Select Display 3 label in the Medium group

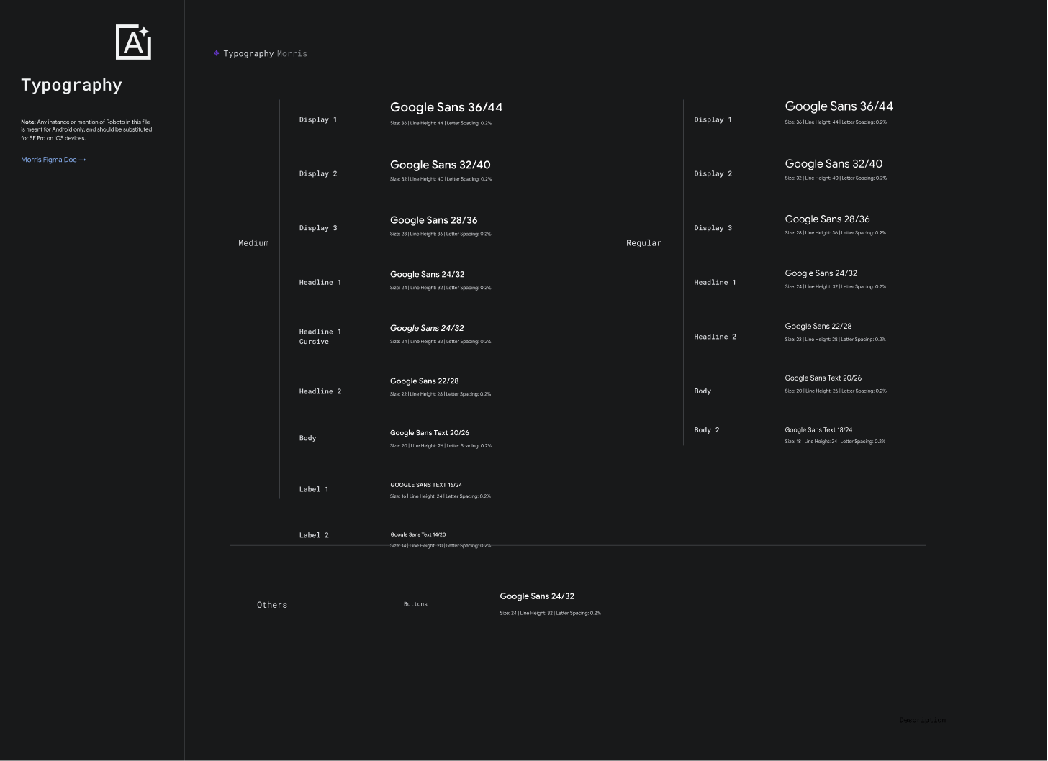(x=318, y=228)
